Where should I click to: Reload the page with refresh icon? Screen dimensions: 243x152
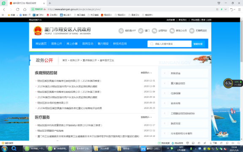point(18,9)
